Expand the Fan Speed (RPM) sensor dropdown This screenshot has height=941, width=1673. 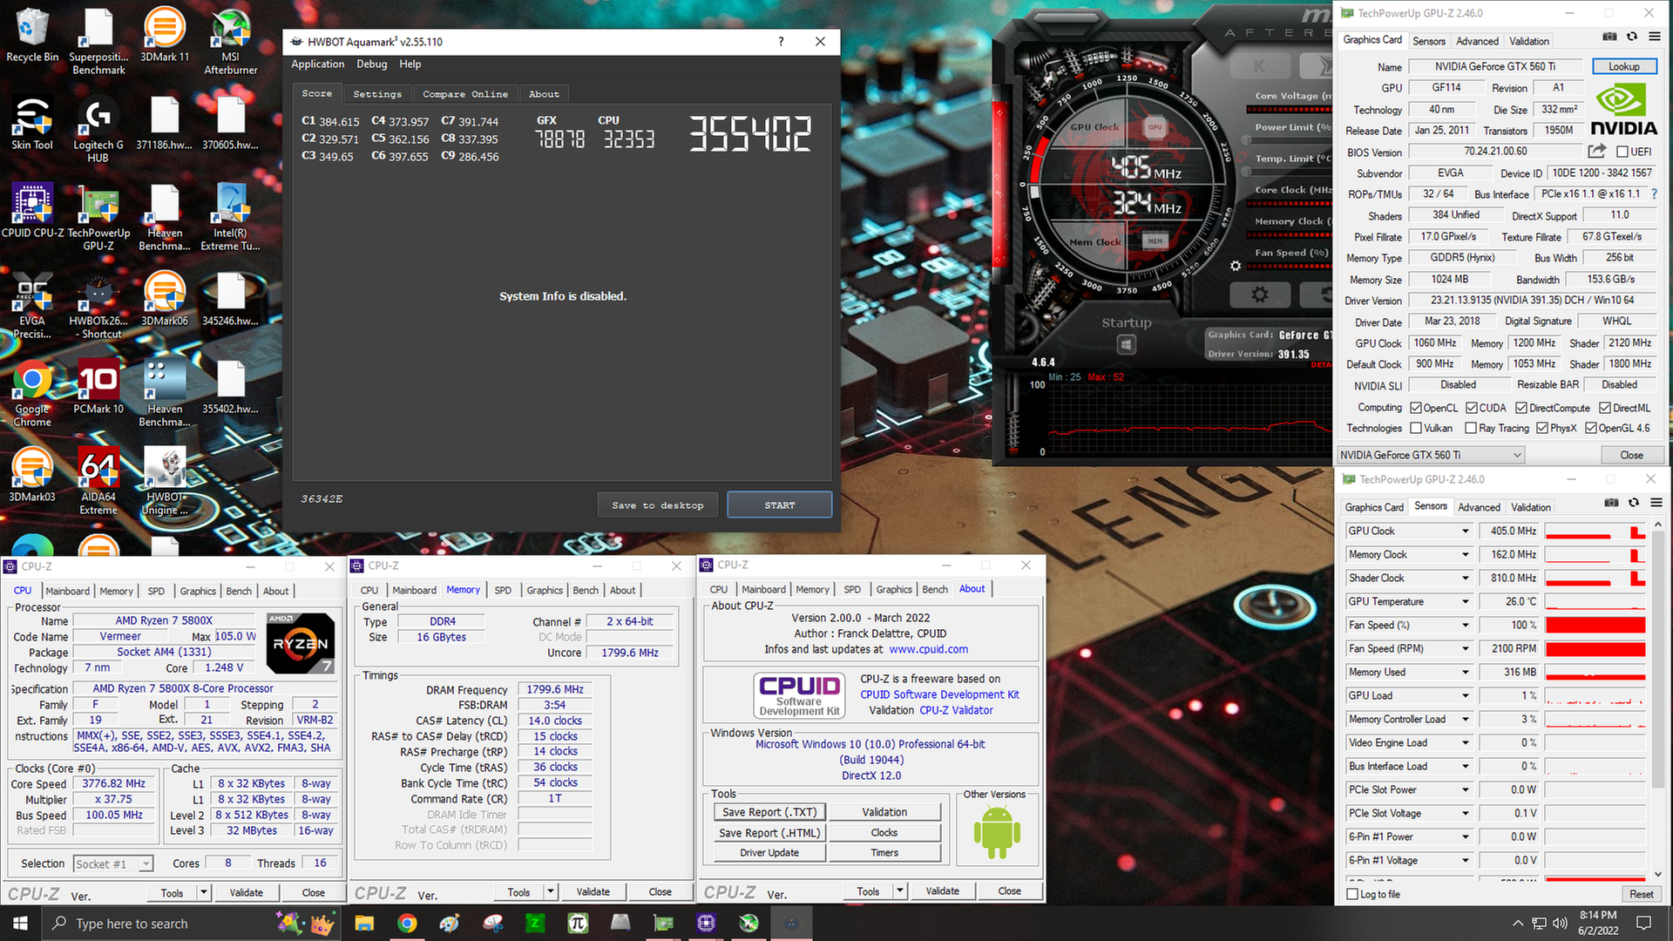coord(1465,648)
